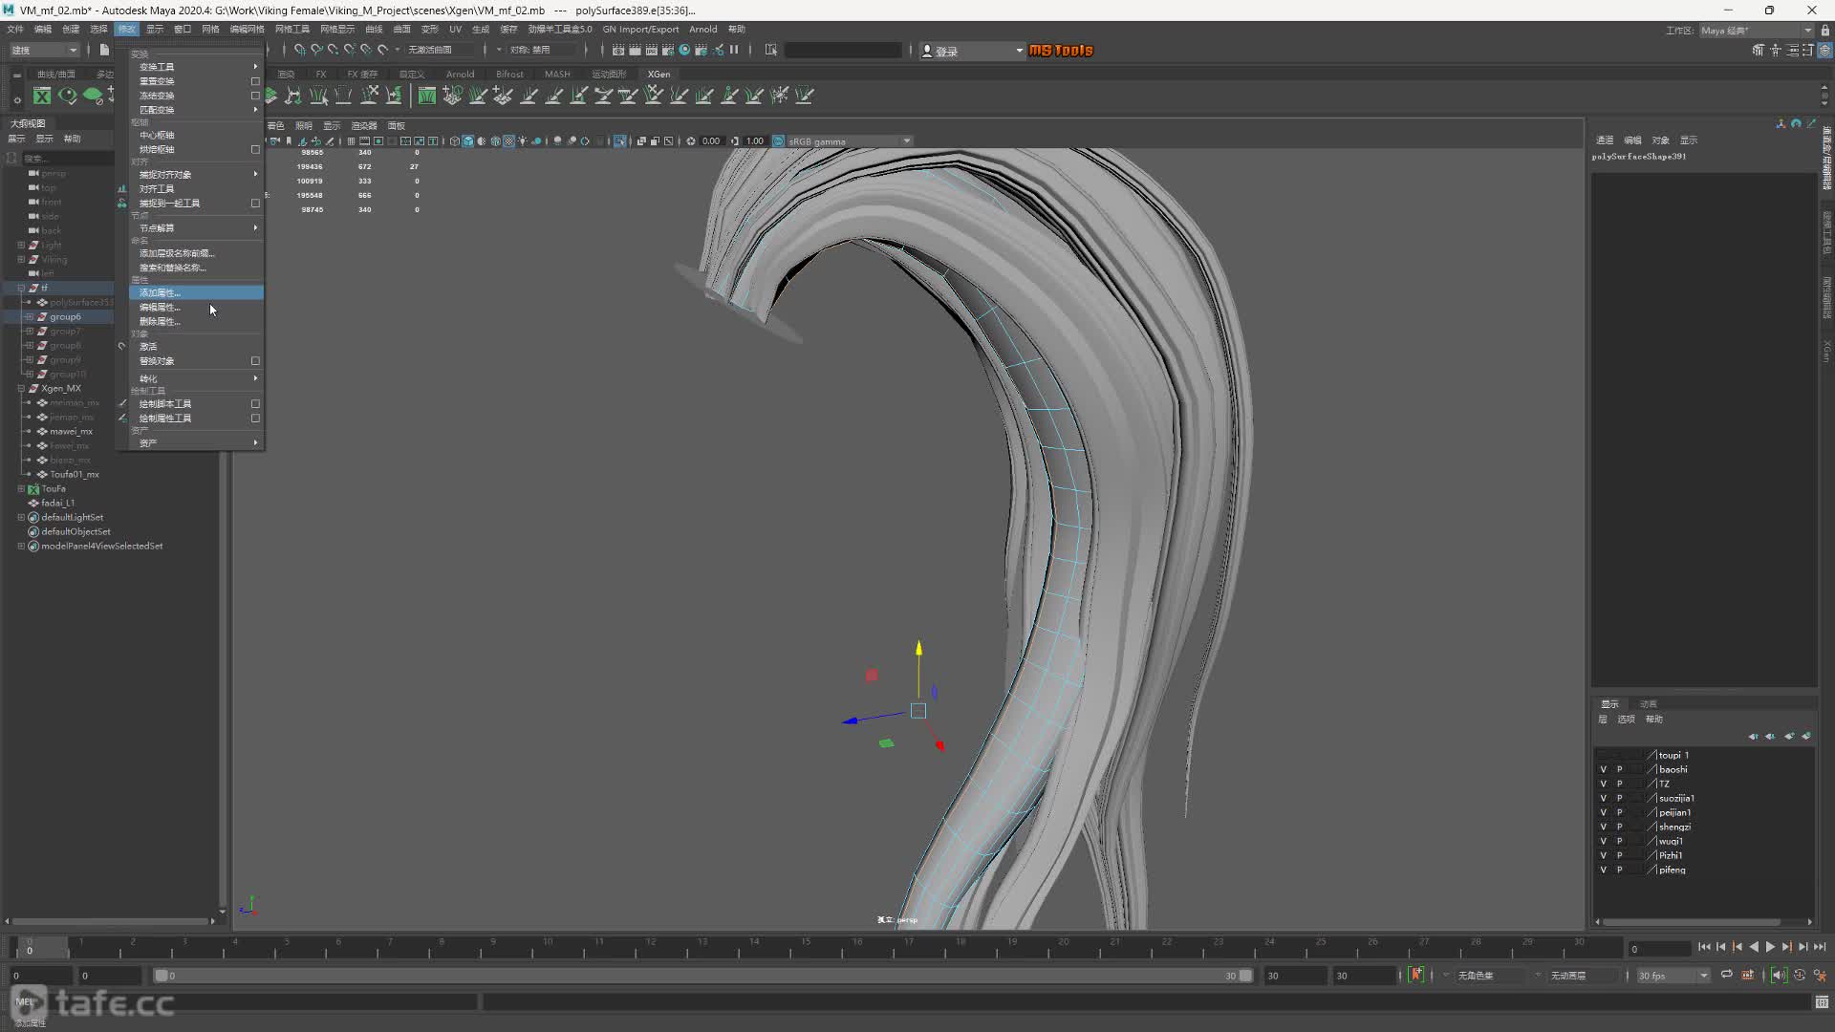This screenshot has width=1835, height=1032.
Task: Expand modelPanel4ViewSelectedSet in outliner
Action: point(21,547)
